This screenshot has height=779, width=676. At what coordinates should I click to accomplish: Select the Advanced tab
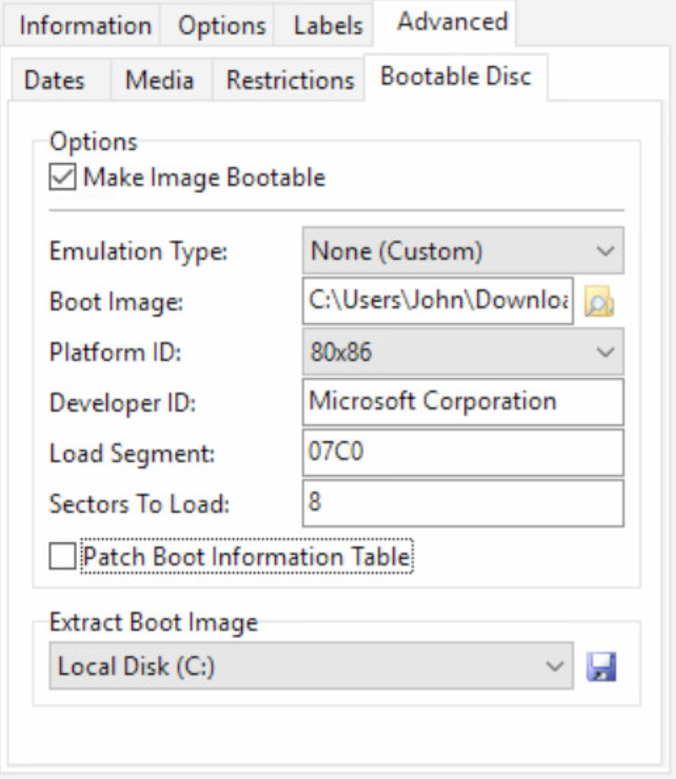click(x=453, y=22)
